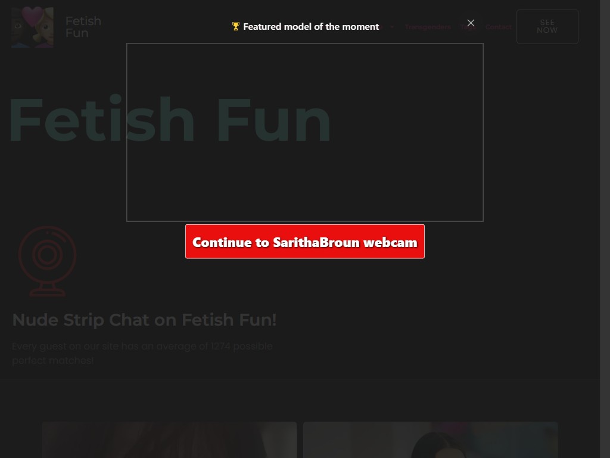Click the red webcam icon
Image resolution: width=610 pixels, height=458 pixels.
click(47, 261)
